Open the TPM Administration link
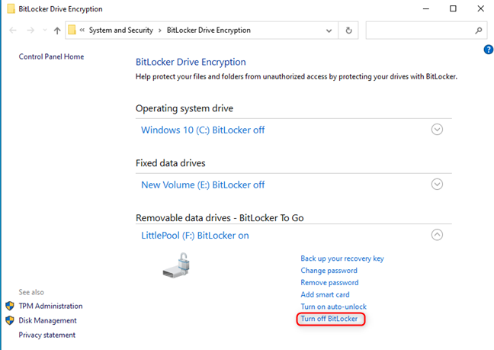 click(51, 306)
